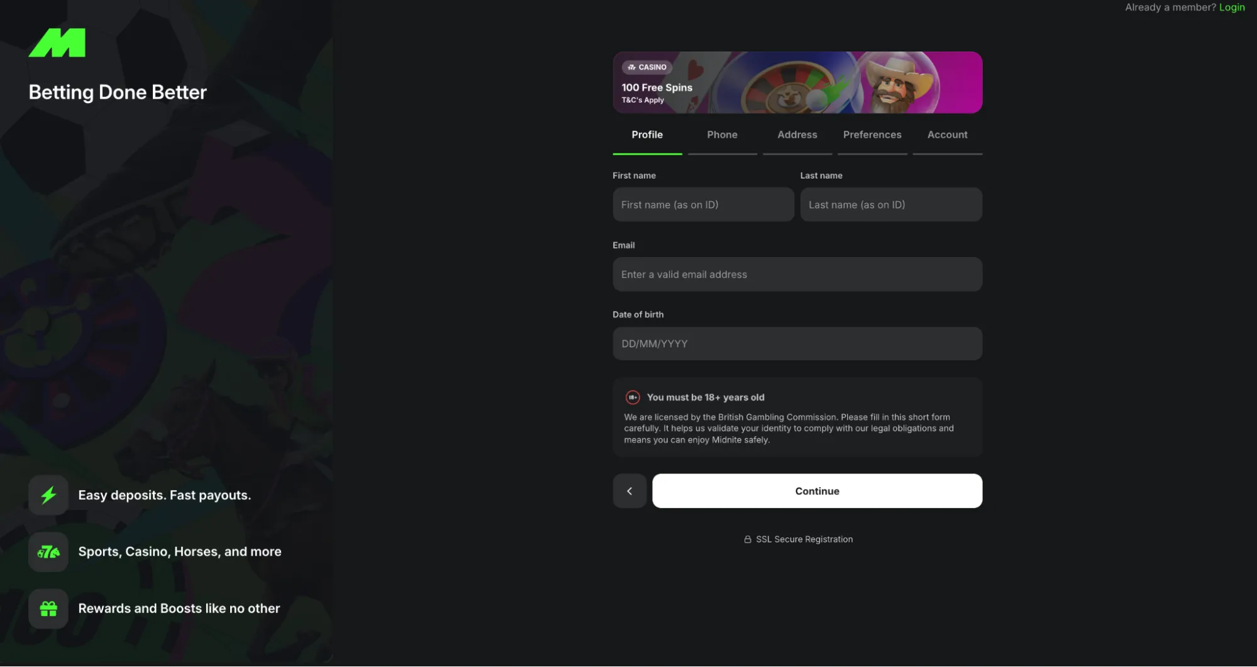Click the Login link
This screenshot has height=667, width=1257.
(x=1232, y=7)
